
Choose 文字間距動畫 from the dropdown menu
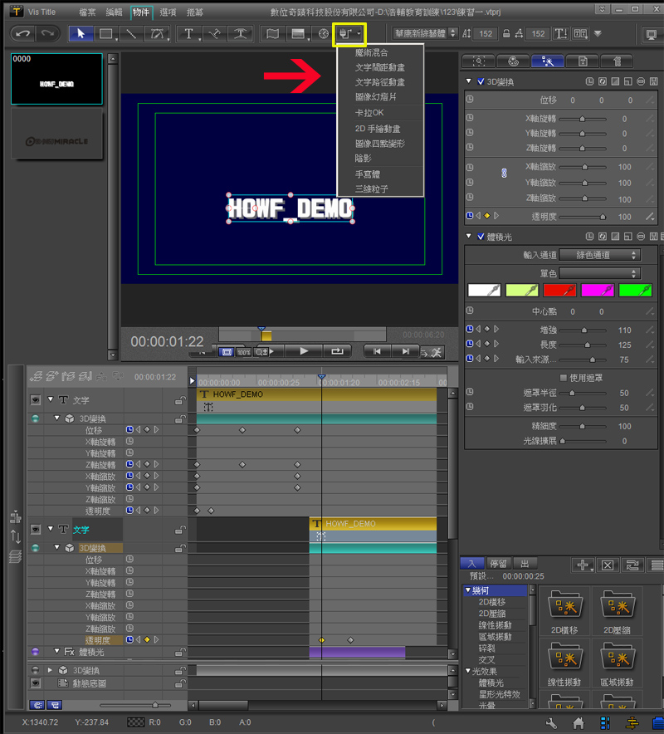(x=380, y=68)
